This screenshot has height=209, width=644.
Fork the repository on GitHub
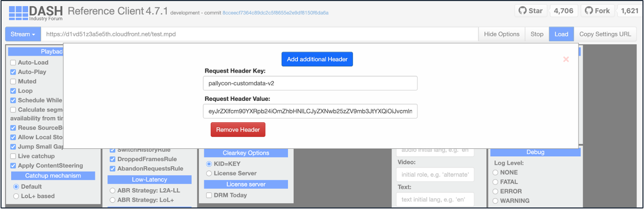597,11
